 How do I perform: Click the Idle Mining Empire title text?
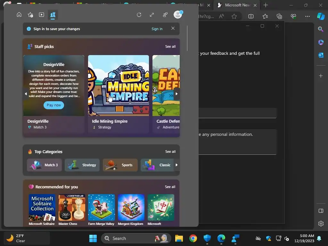click(110, 121)
